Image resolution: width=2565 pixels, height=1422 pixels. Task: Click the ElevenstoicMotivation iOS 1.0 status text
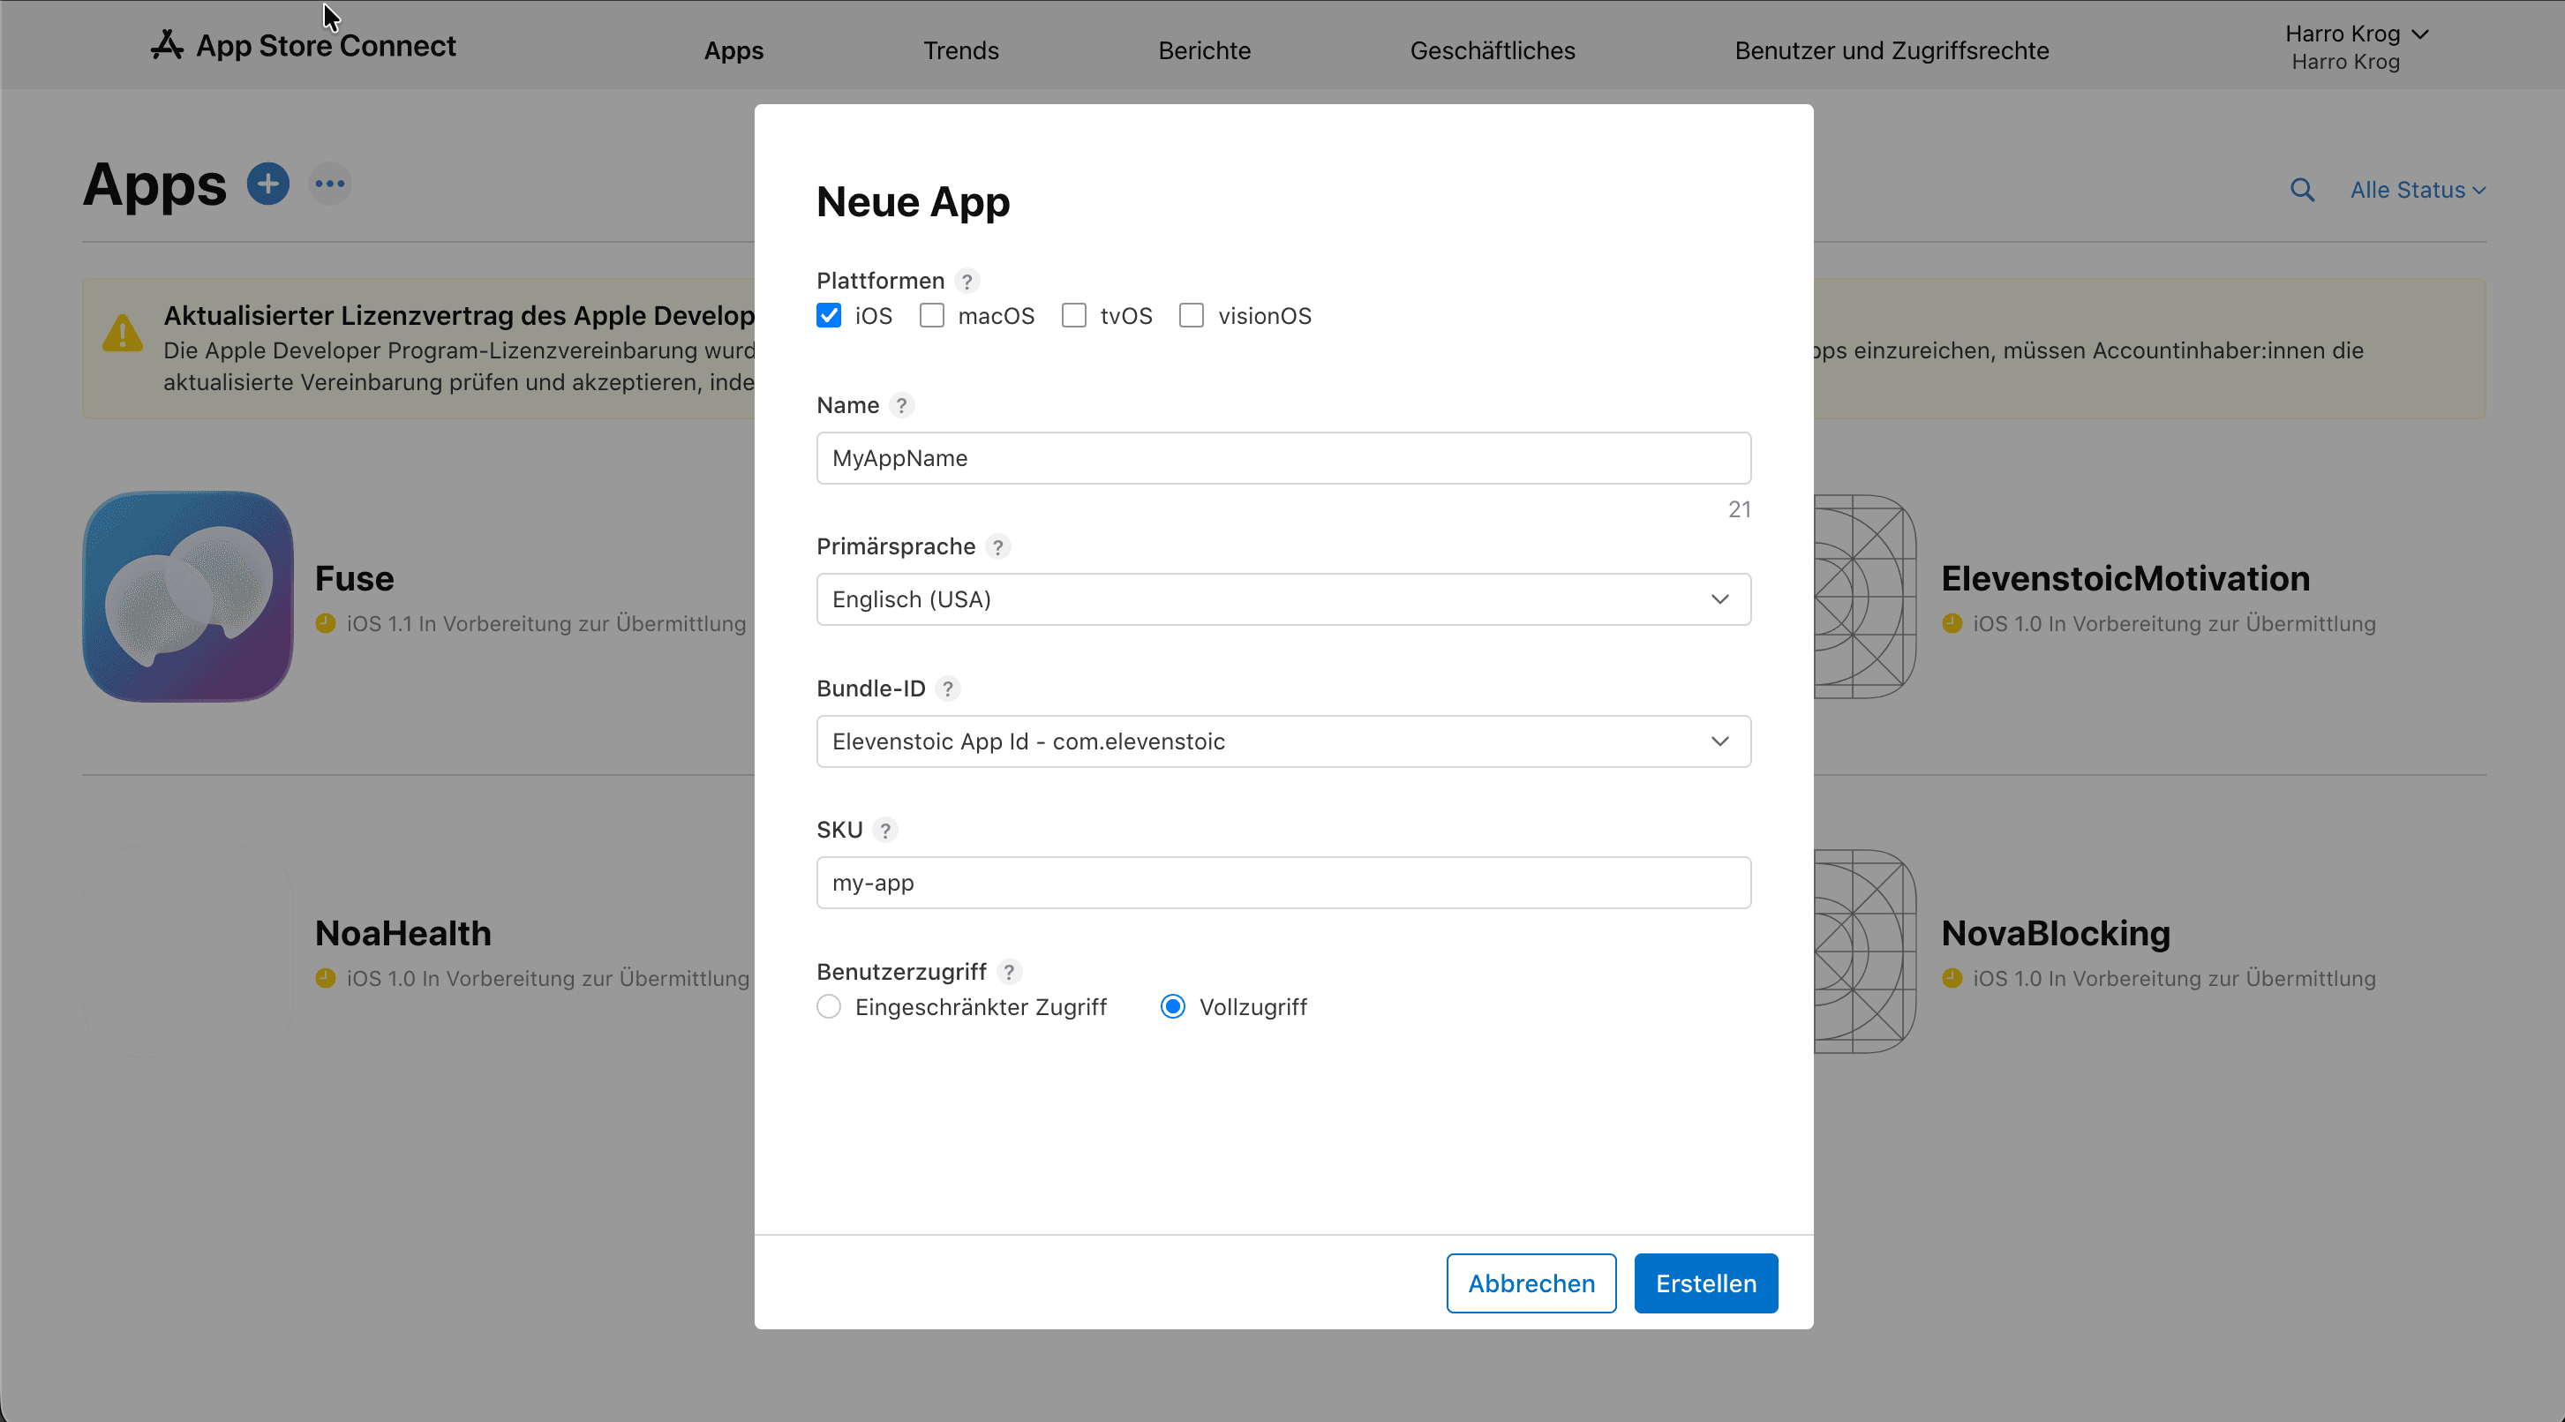[2174, 623]
